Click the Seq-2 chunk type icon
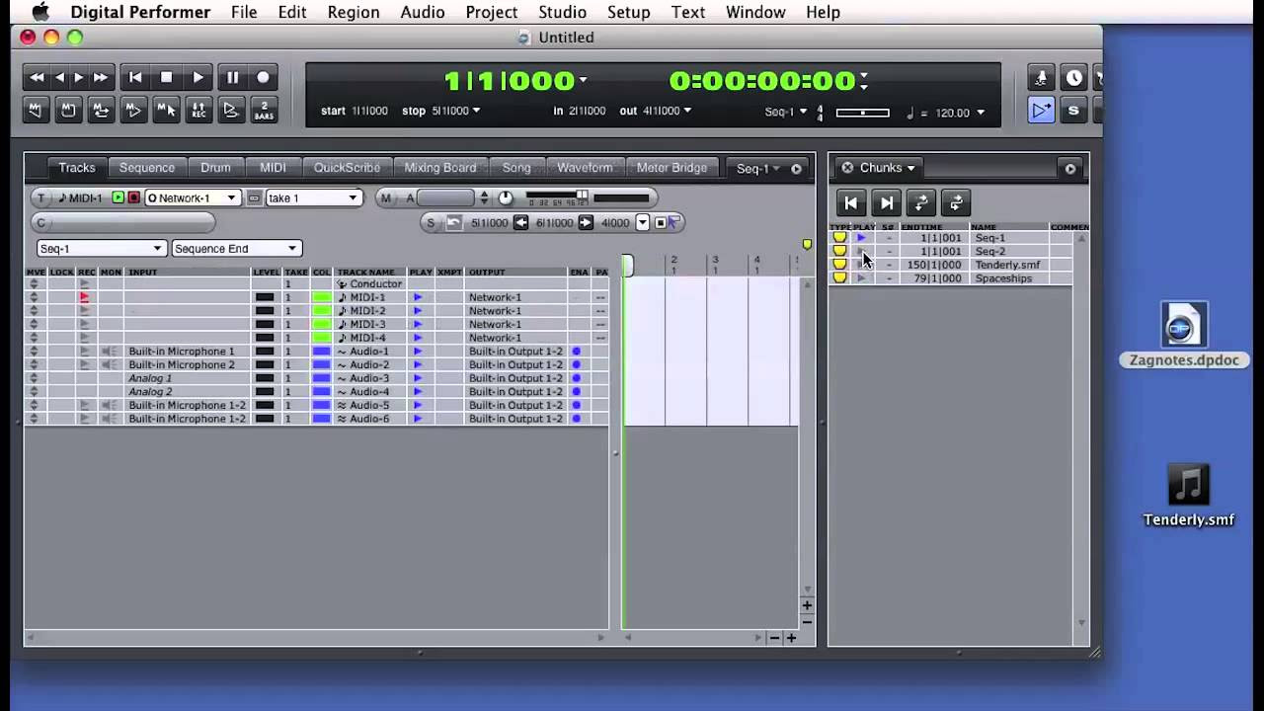 tap(839, 251)
